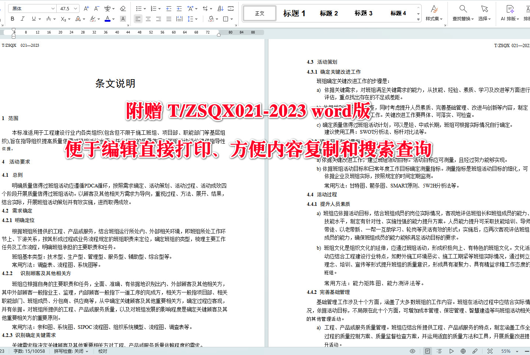The height and width of the screenshot is (355, 530).
Task: Apply text highlight color
Action: (x=93, y=19)
